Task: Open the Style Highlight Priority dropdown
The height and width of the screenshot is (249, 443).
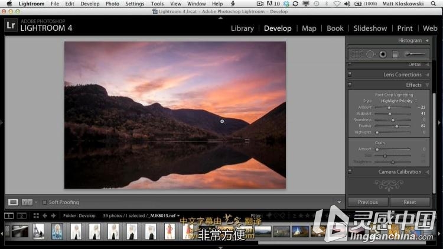Action: pos(399,101)
